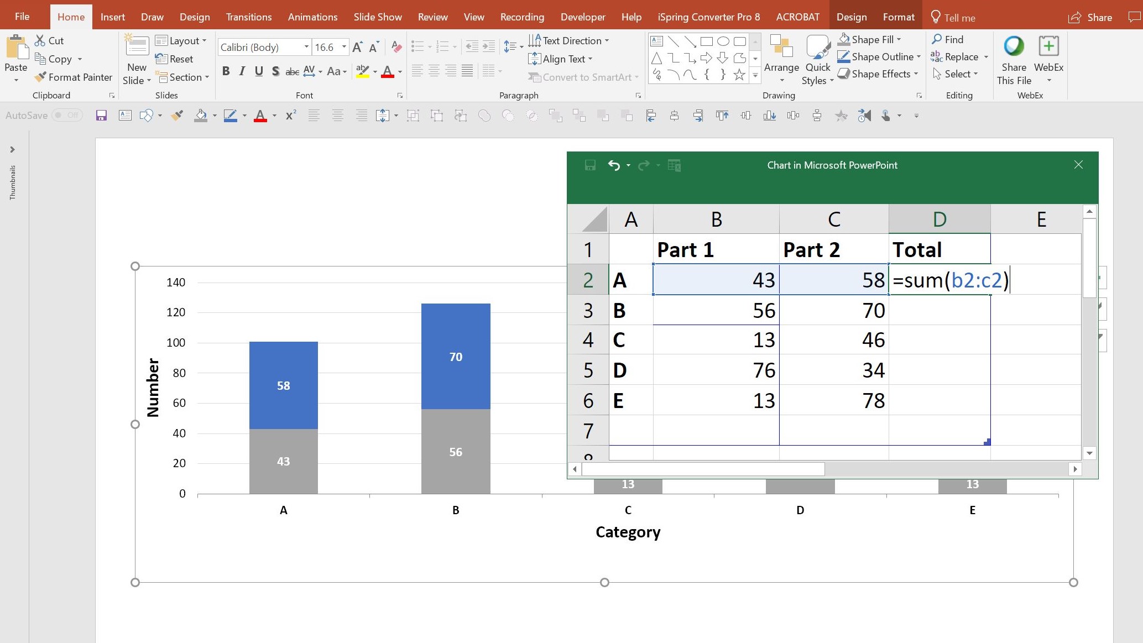Toggle Italic formatting in Font group
Image resolution: width=1143 pixels, height=643 pixels.
click(x=243, y=73)
